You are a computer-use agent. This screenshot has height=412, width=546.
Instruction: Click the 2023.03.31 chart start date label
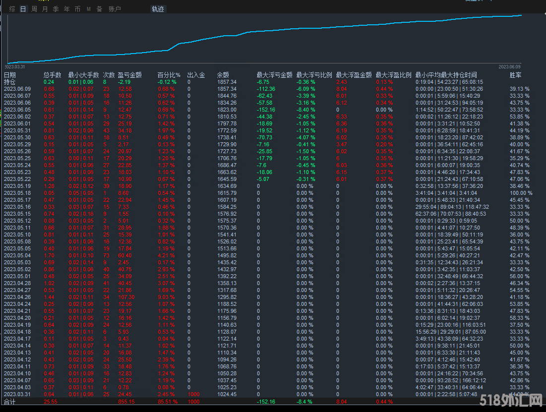point(16,66)
